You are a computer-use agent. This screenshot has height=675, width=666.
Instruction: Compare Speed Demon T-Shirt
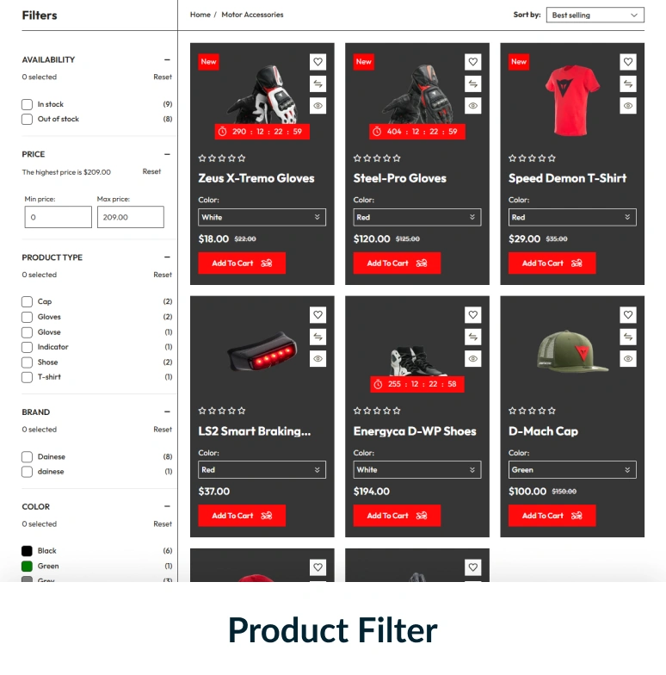click(x=628, y=84)
